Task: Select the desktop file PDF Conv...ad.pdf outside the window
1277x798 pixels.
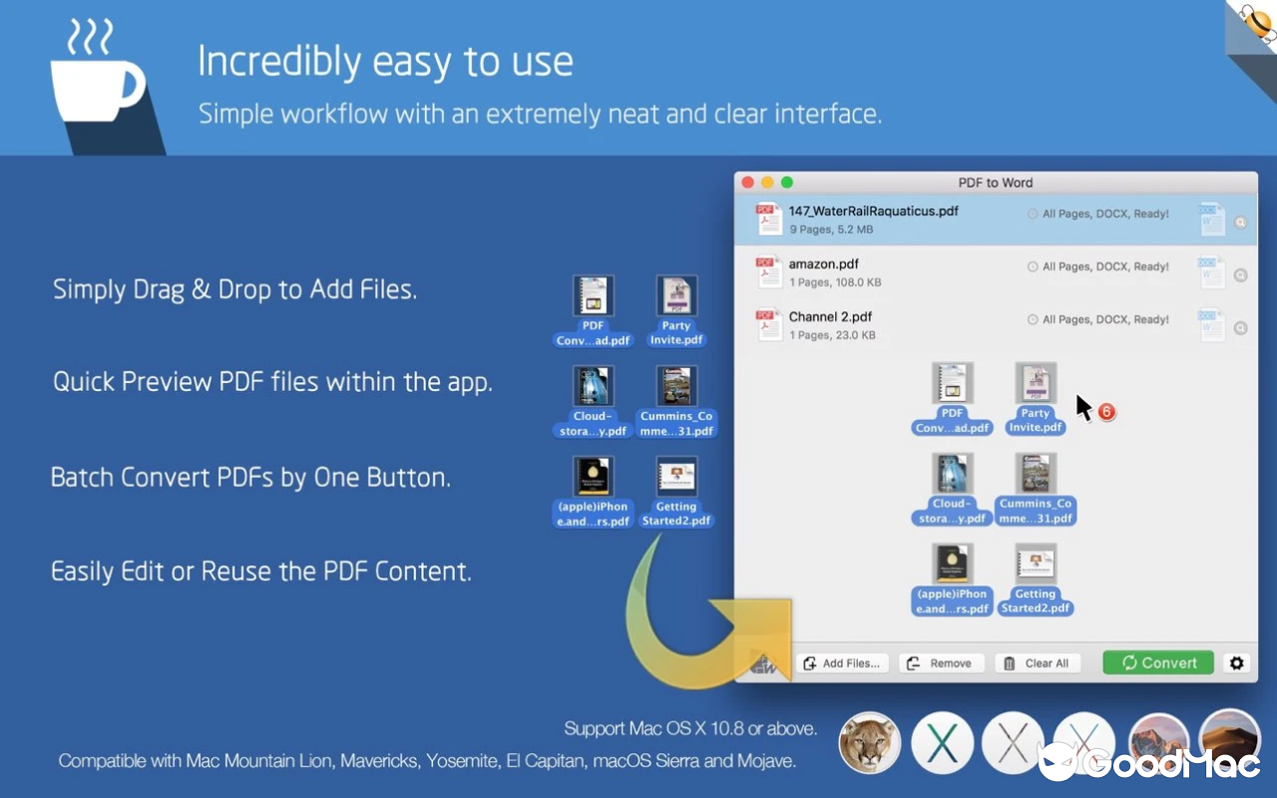Action: (594, 312)
